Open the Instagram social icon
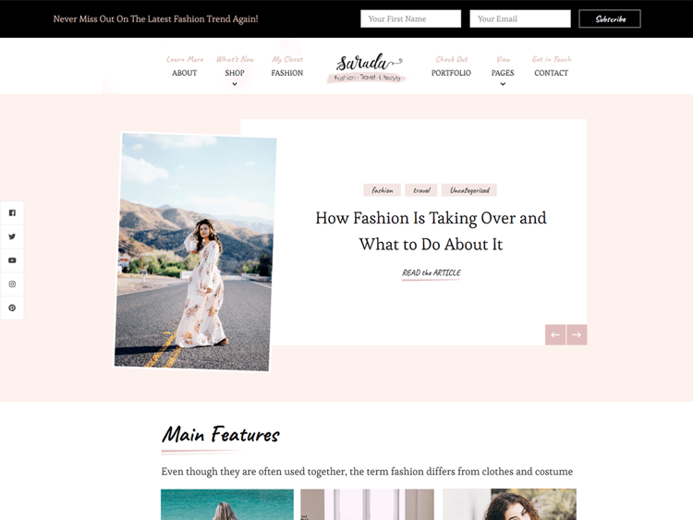The image size is (693, 520). click(12, 284)
